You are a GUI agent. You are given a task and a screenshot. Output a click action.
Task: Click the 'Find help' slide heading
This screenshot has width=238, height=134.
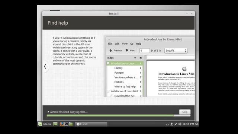tap(58, 23)
